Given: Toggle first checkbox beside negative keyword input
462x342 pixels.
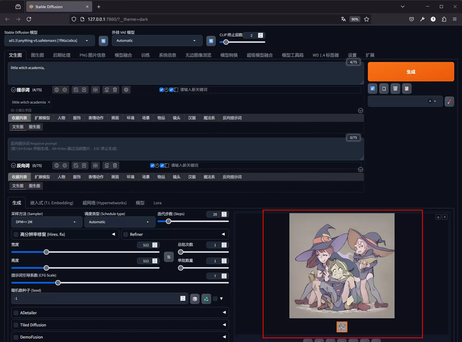Looking at the screenshot, I should pos(152,165).
